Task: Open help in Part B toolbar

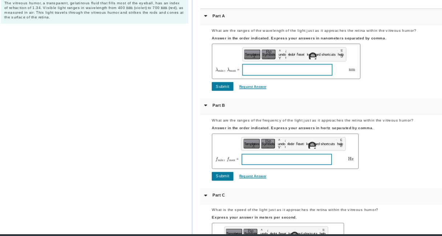Action: click(340, 144)
